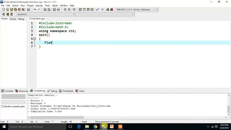Start debugging with checkmark icon

tap(97, 10)
